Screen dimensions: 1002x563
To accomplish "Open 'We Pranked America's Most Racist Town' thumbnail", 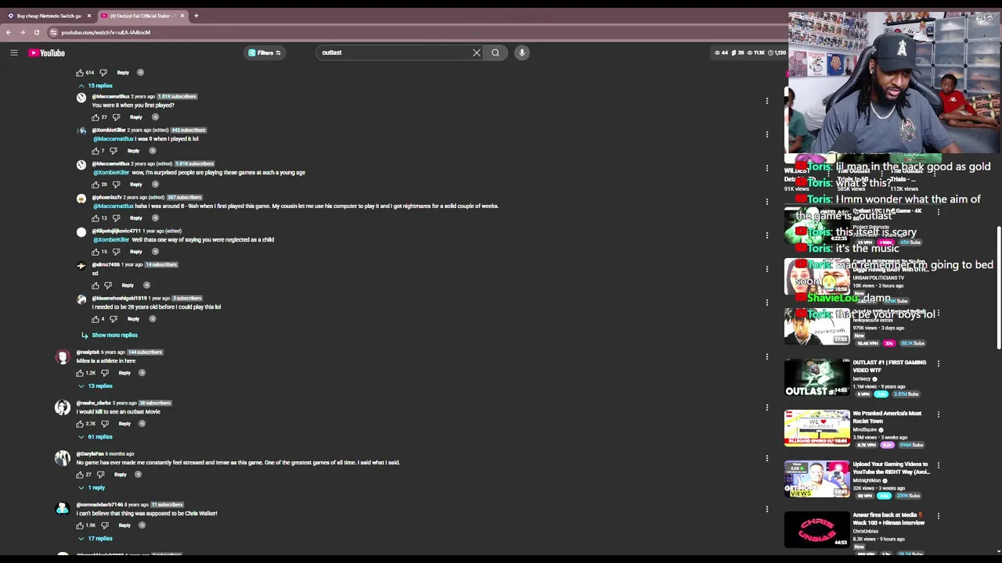I will [816, 429].
